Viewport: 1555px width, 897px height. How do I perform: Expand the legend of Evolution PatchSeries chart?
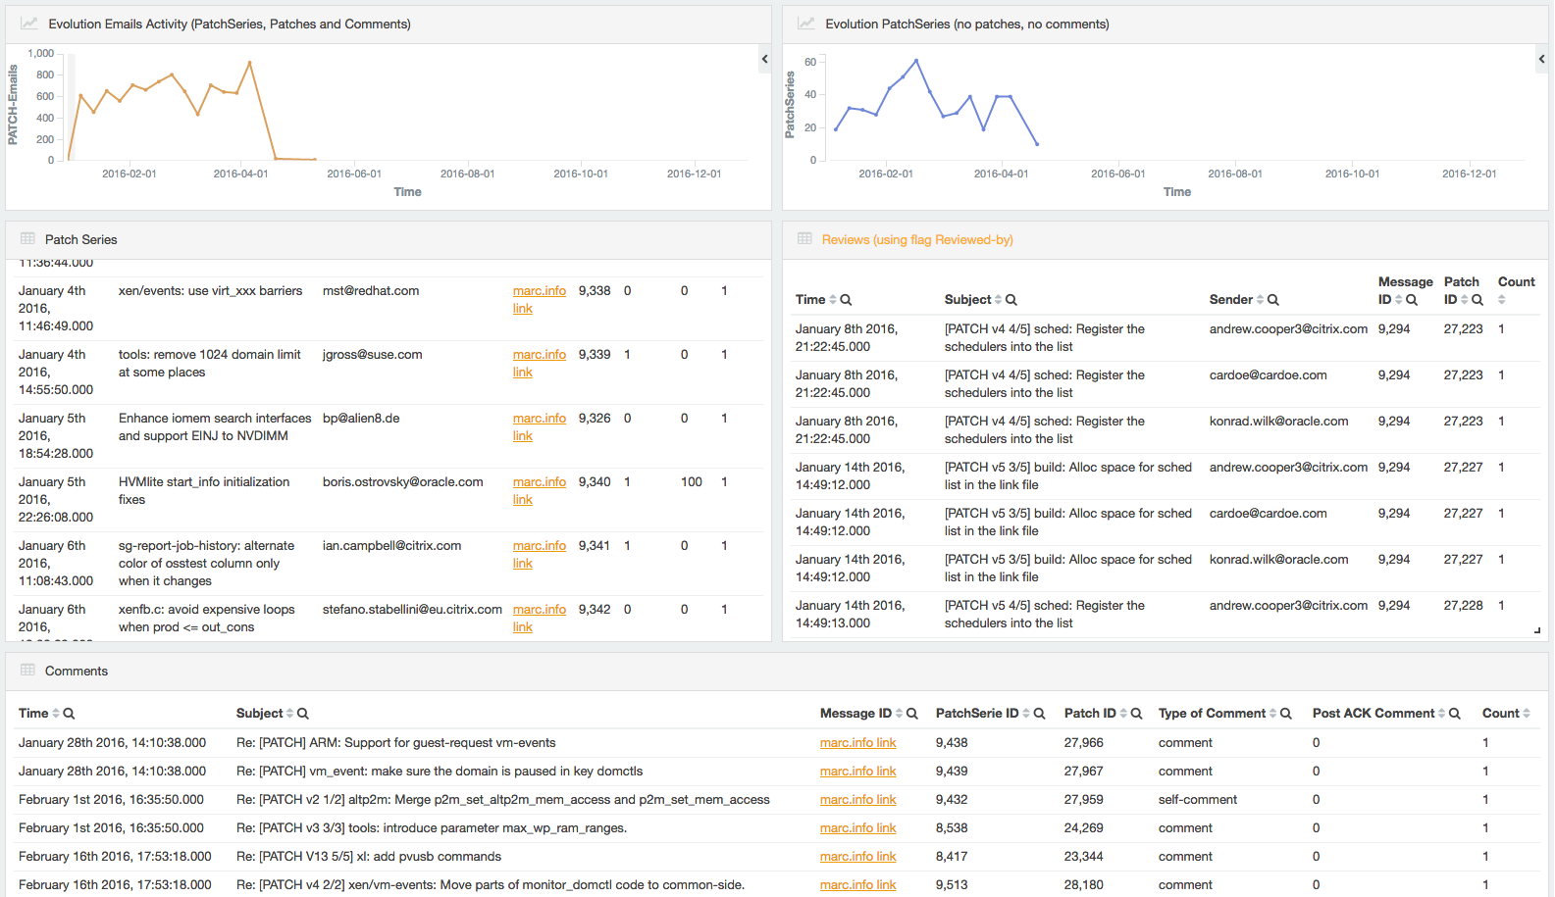tap(1541, 59)
